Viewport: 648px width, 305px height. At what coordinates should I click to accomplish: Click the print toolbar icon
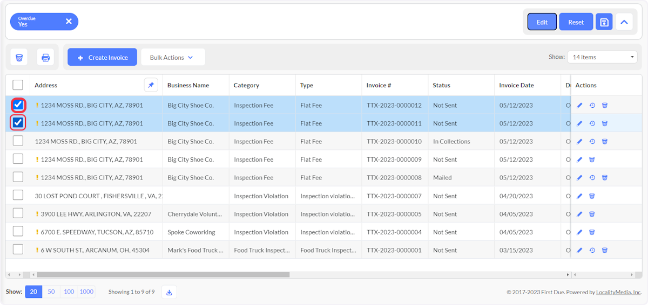[45, 57]
